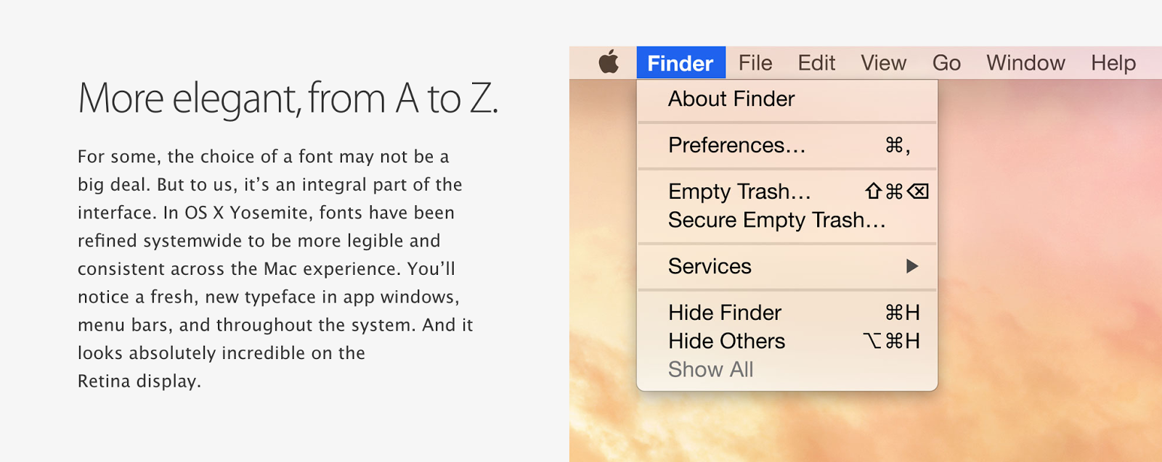Image resolution: width=1162 pixels, height=462 pixels.
Task: Open the Go menu
Action: coord(946,63)
